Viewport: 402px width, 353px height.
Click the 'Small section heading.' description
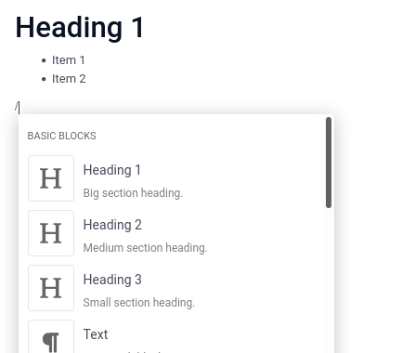pos(139,303)
